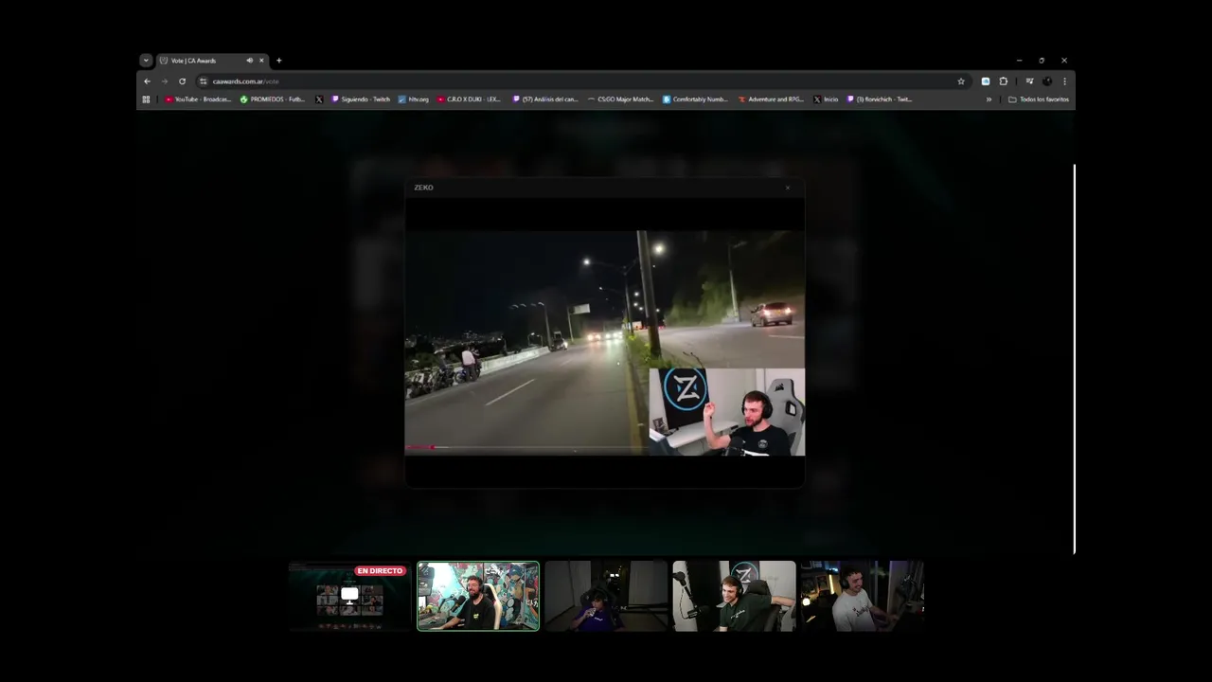Open the Extensions puzzle menu
The height and width of the screenshot is (682, 1212).
point(1004,81)
